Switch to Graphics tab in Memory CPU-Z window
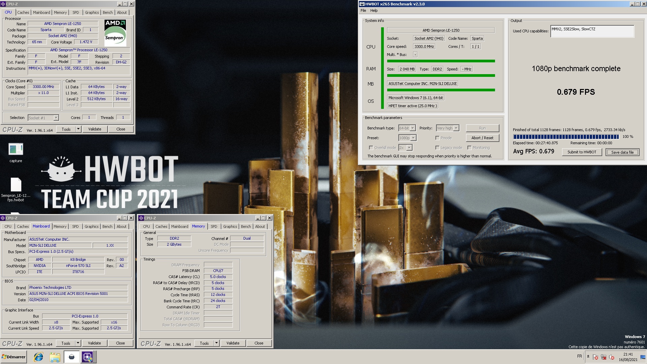 230,226
